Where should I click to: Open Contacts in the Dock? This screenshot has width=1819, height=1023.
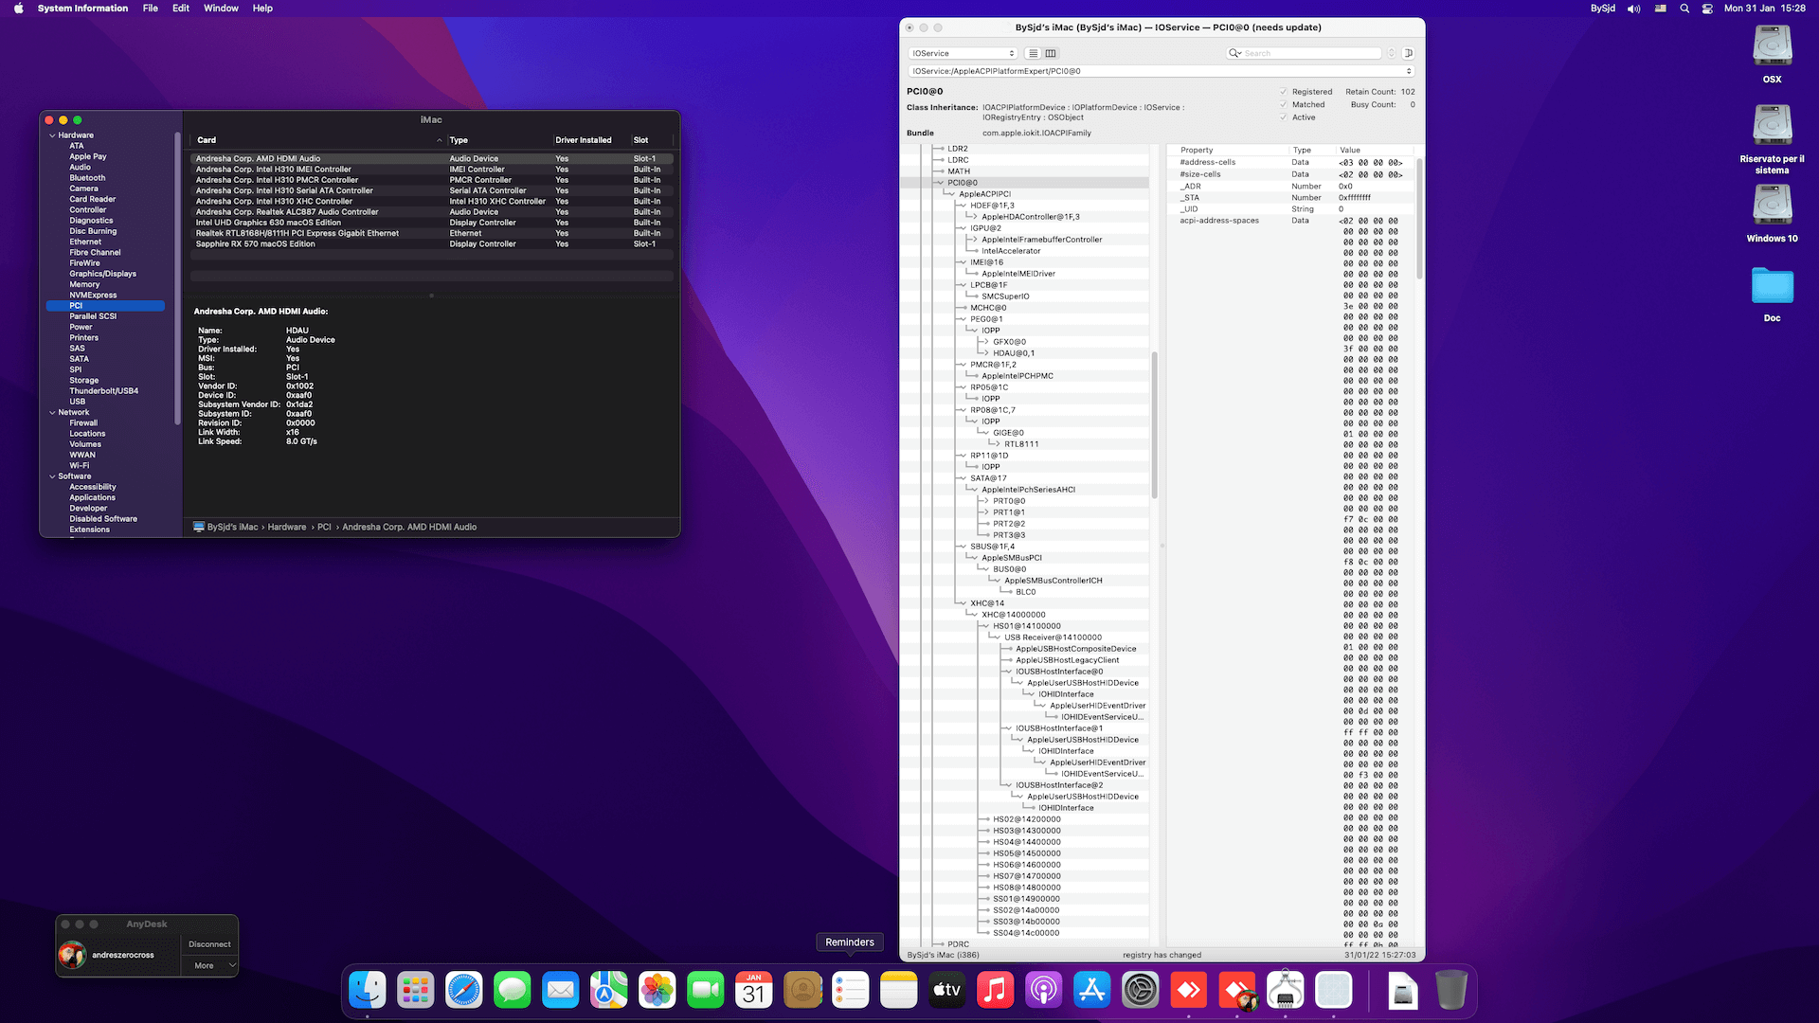click(802, 991)
